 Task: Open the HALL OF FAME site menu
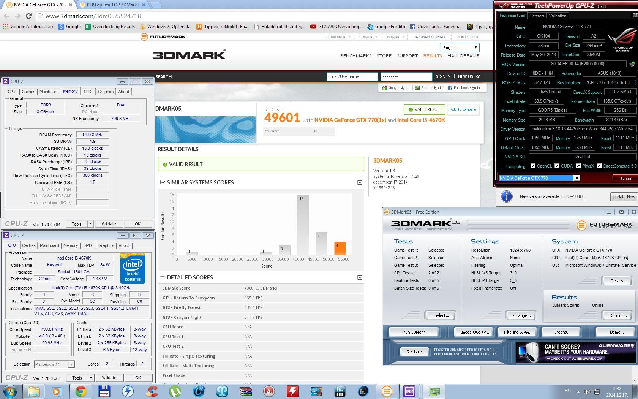click(463, 56)
